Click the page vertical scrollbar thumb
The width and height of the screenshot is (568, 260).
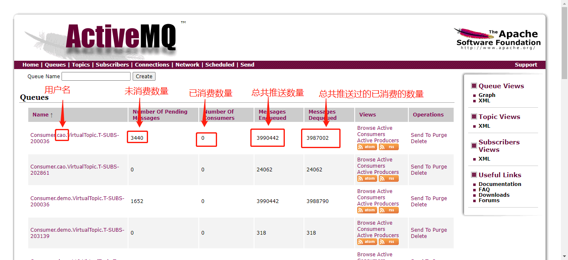pyautogui.click(x=564, y=43)
